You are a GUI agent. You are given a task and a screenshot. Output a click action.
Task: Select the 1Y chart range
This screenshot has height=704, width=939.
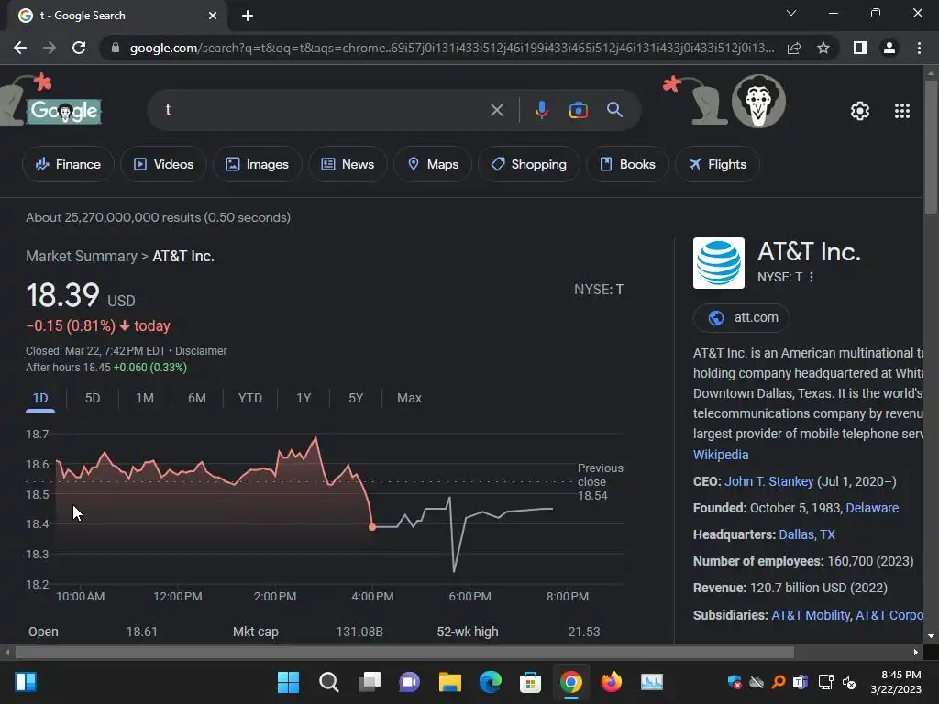click(303, 398)
